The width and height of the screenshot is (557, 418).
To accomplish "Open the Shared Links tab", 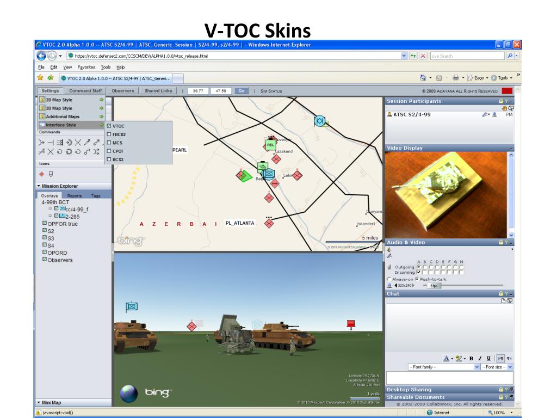I will point(158,91).
